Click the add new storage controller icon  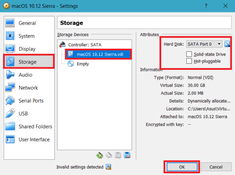point(99,155)
